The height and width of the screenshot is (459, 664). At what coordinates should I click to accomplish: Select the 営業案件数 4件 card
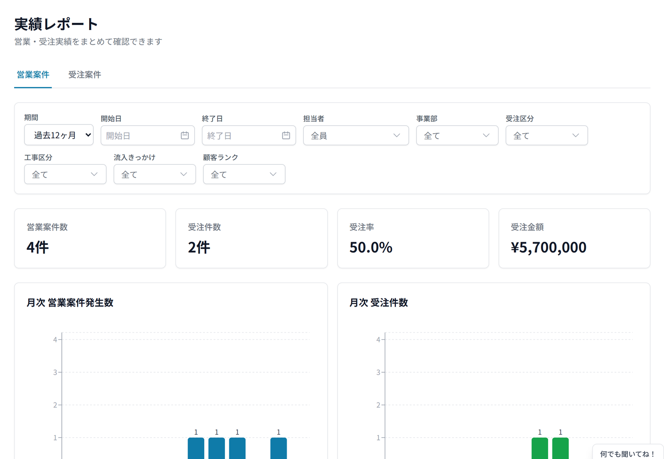coord(90,238)
